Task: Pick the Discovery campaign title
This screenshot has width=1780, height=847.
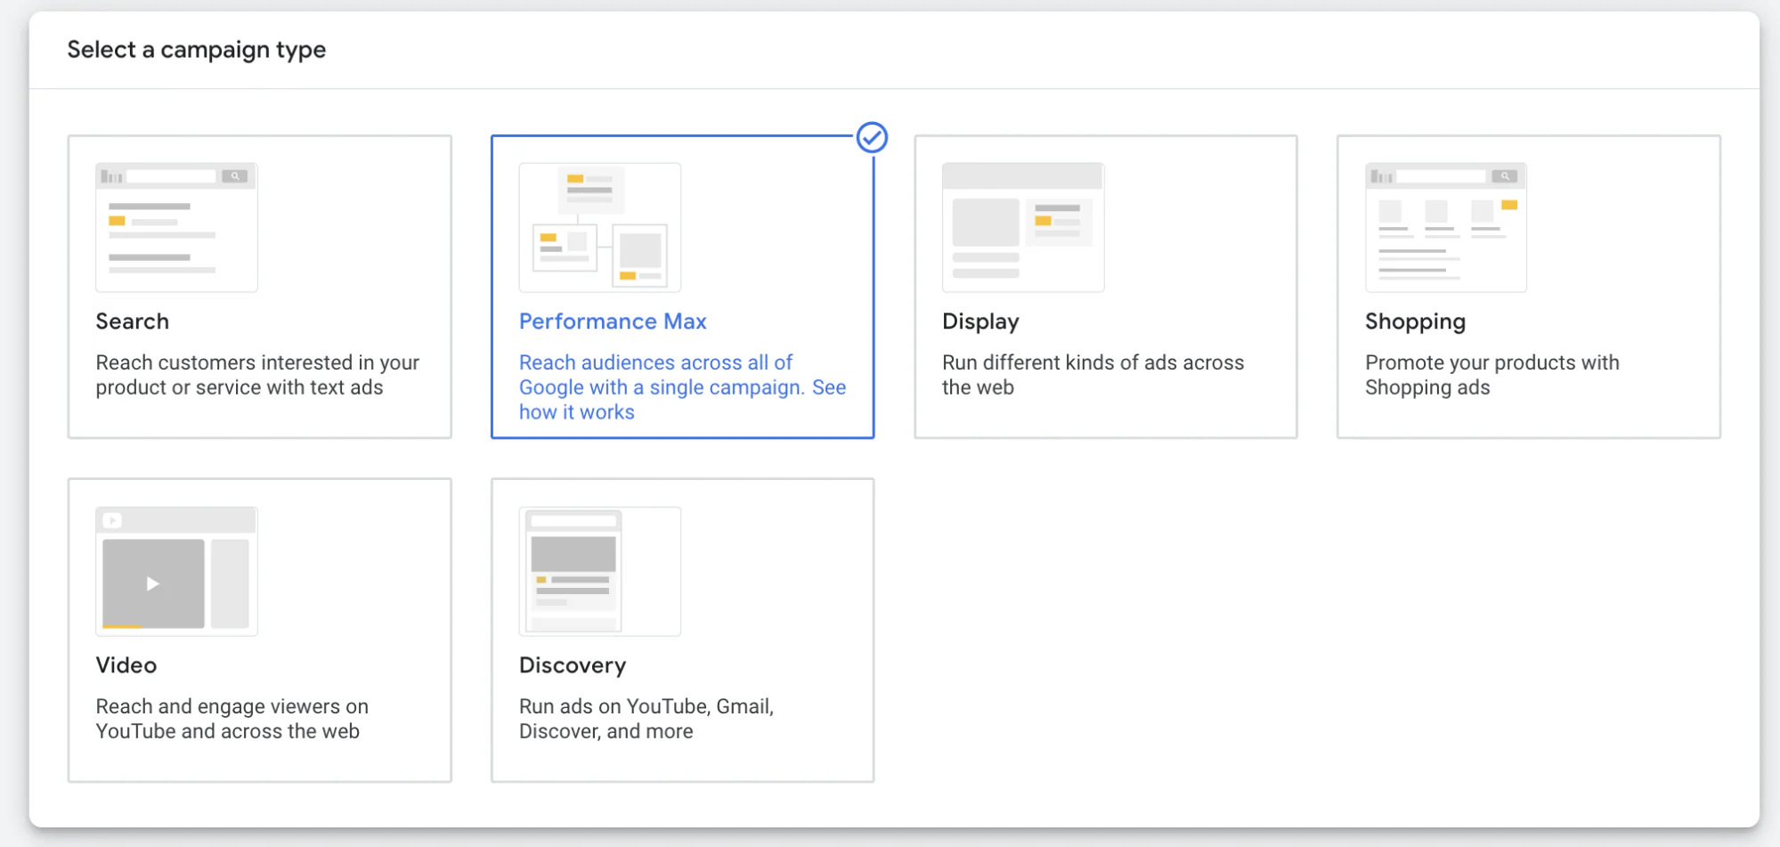Action: [x=573, y=665]
